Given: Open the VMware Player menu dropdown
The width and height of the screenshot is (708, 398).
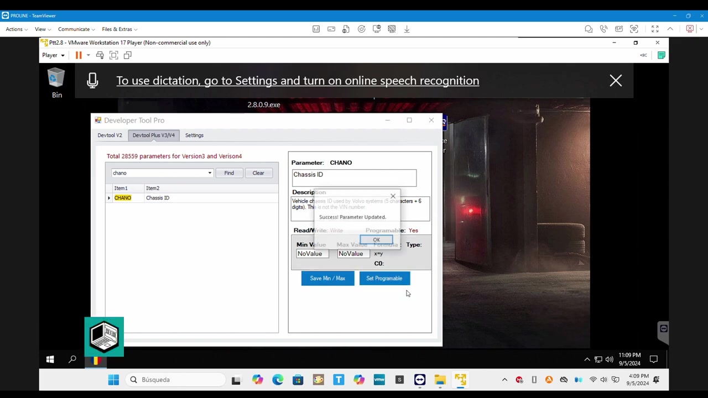Looking at the screenshot, I should [x=53, y=55].
